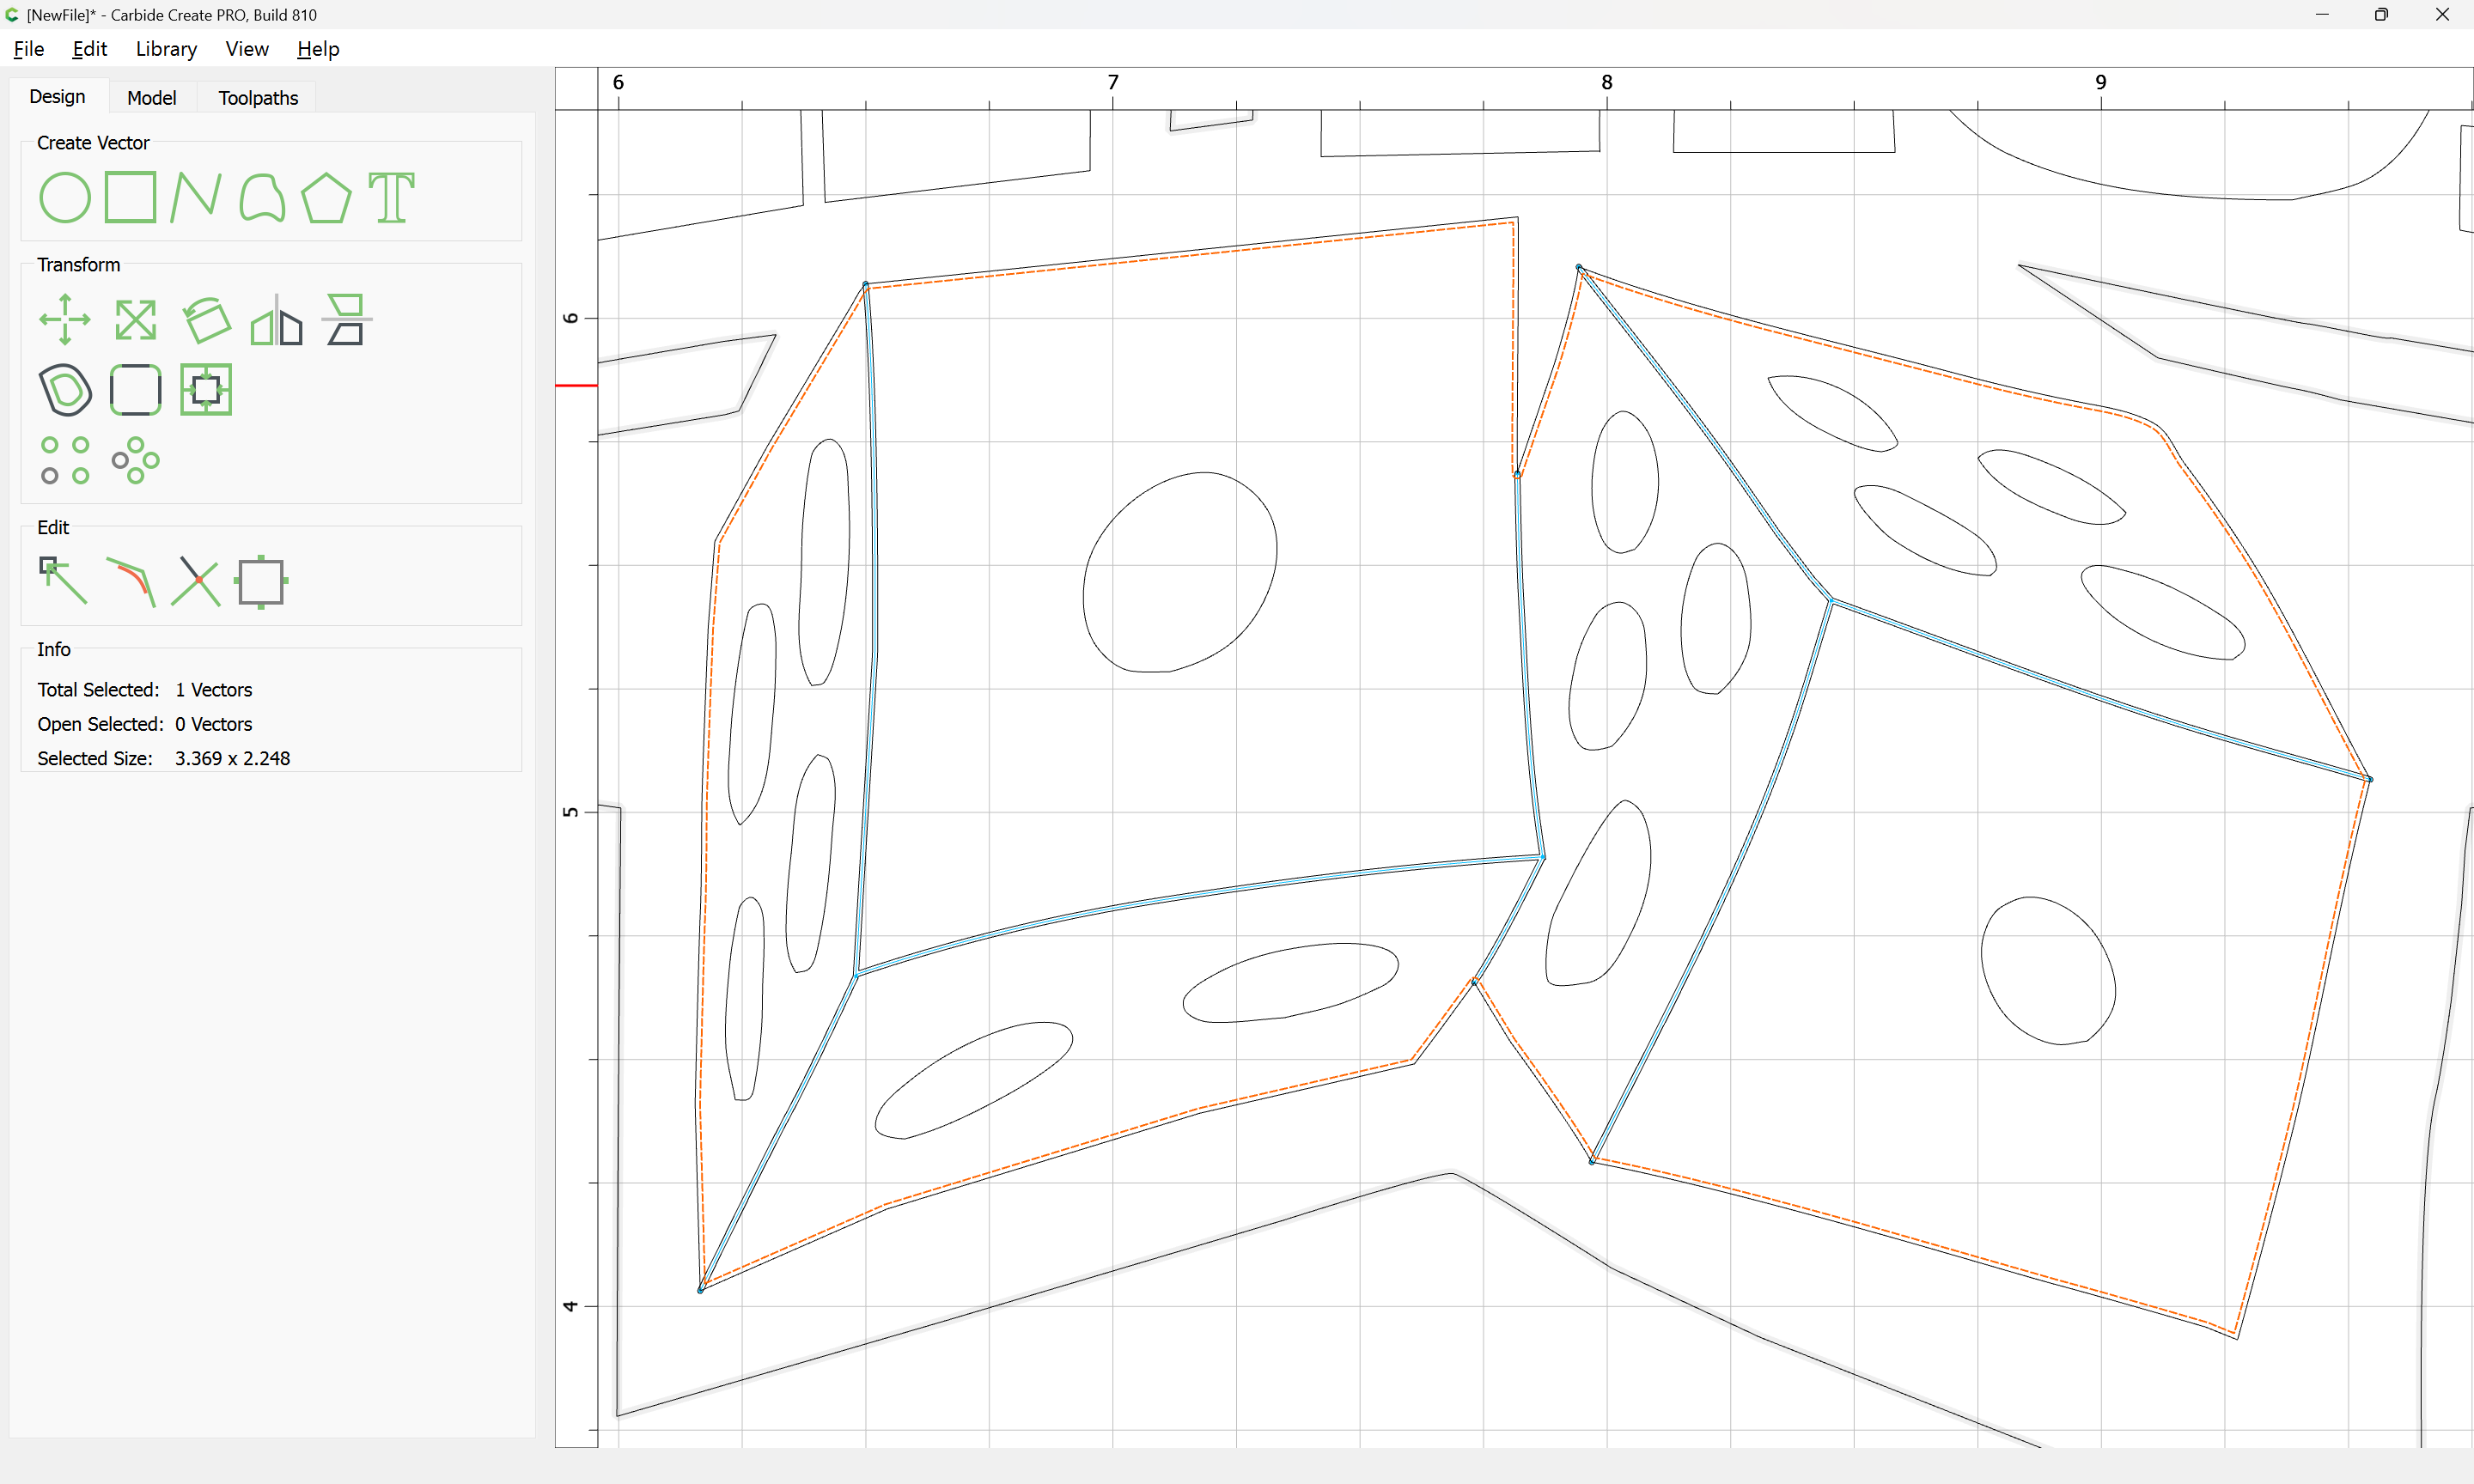
Task: Open the Edit menu
Action: click(x=89, y=49)
